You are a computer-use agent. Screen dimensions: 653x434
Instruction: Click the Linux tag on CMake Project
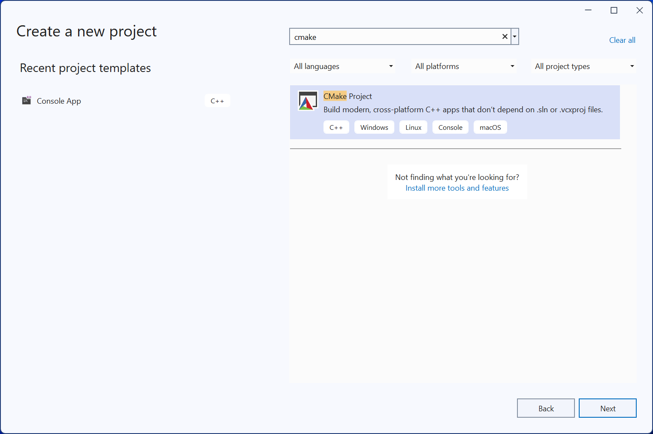[413, 128]
